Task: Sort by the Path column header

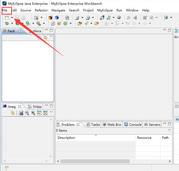Action: [x=166, y=138]
